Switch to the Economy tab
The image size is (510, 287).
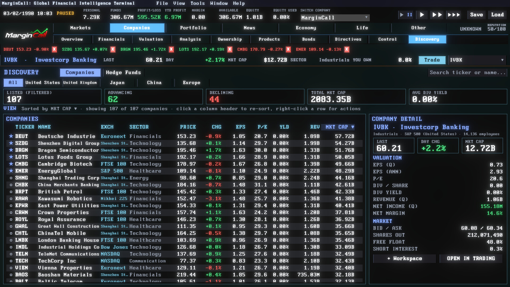306,28
